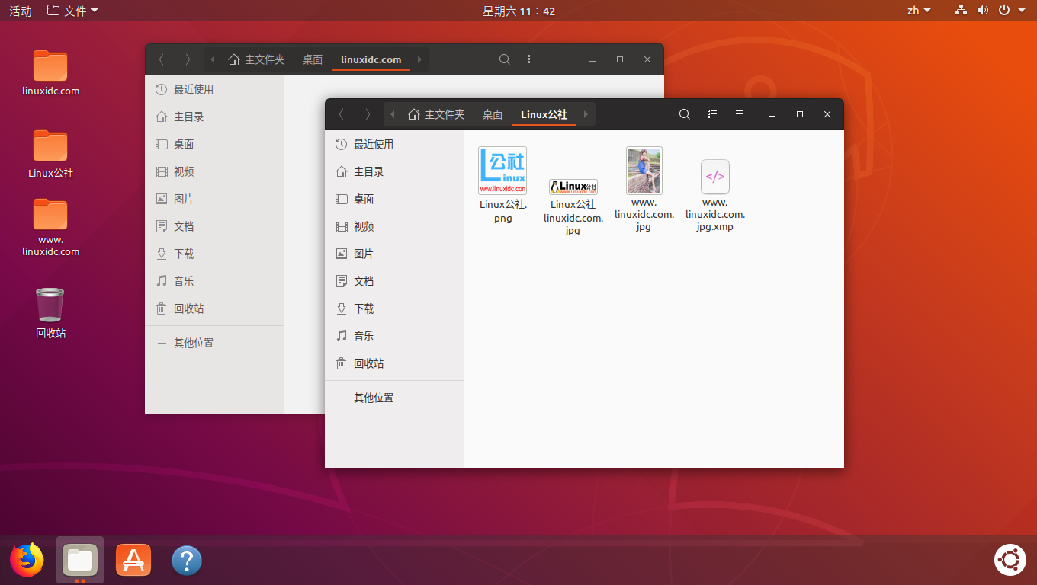
Task: Open 文档 in back window sidebar
Action: tap(214, 226)
